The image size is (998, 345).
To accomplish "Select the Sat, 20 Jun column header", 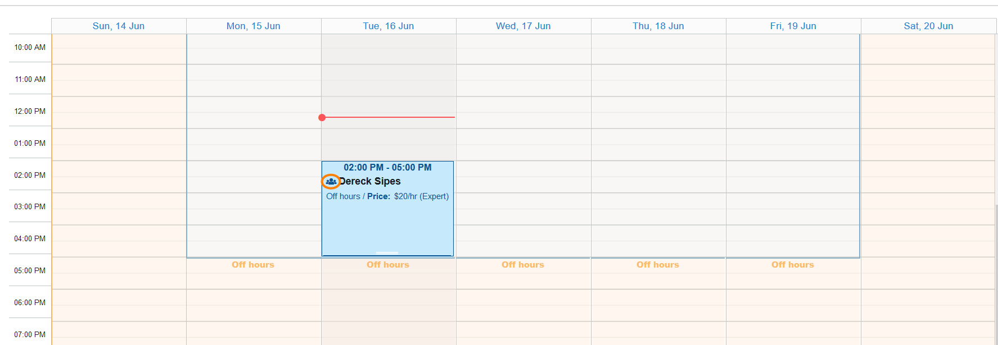I will [928, 26].
